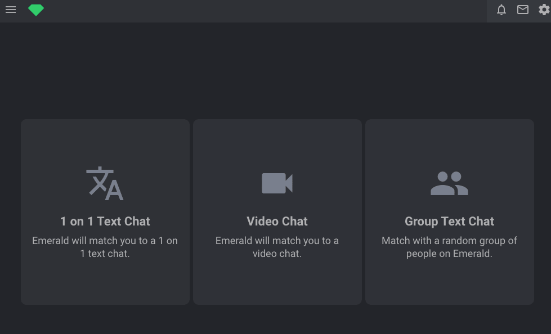The height and width of the screenshot is (334, 551).
Task: Launch a Video Chat session
Action: (x=277, y=212)
